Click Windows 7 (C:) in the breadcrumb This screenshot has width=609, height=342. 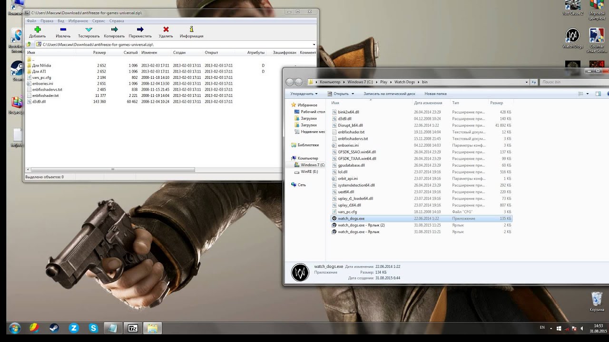click(x=360, y=82)
